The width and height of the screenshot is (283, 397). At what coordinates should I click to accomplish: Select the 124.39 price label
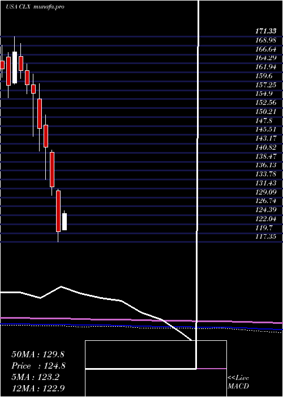click(265, 210)
